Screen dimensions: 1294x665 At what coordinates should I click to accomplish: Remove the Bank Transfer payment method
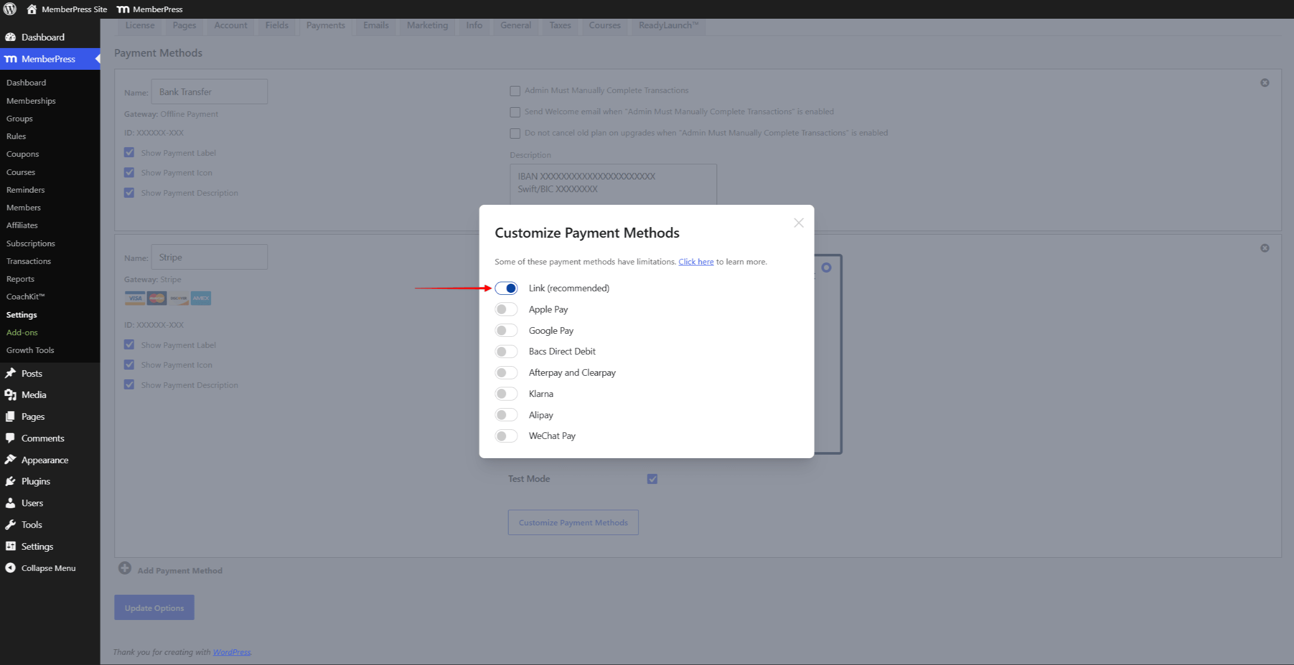pyautogui.click(x=1265, y=82)
